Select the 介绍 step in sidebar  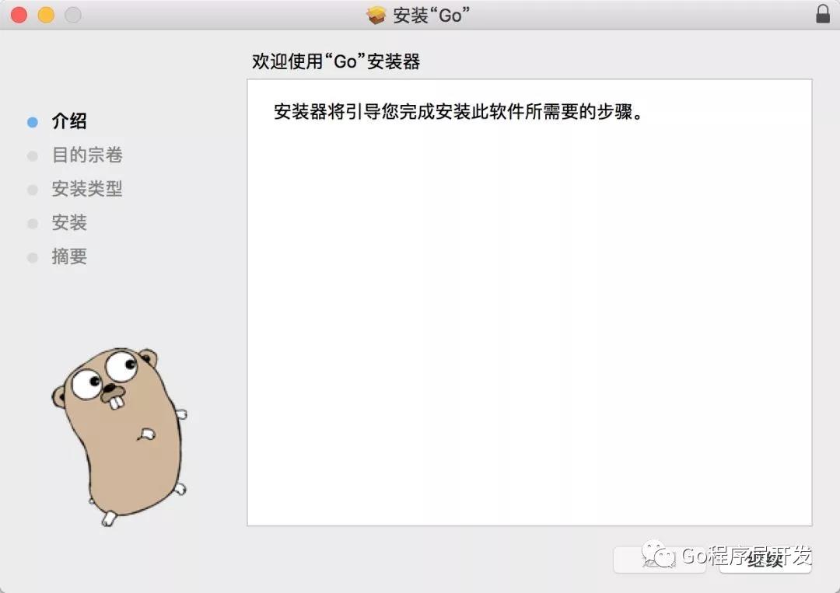[x=69, y=121]
